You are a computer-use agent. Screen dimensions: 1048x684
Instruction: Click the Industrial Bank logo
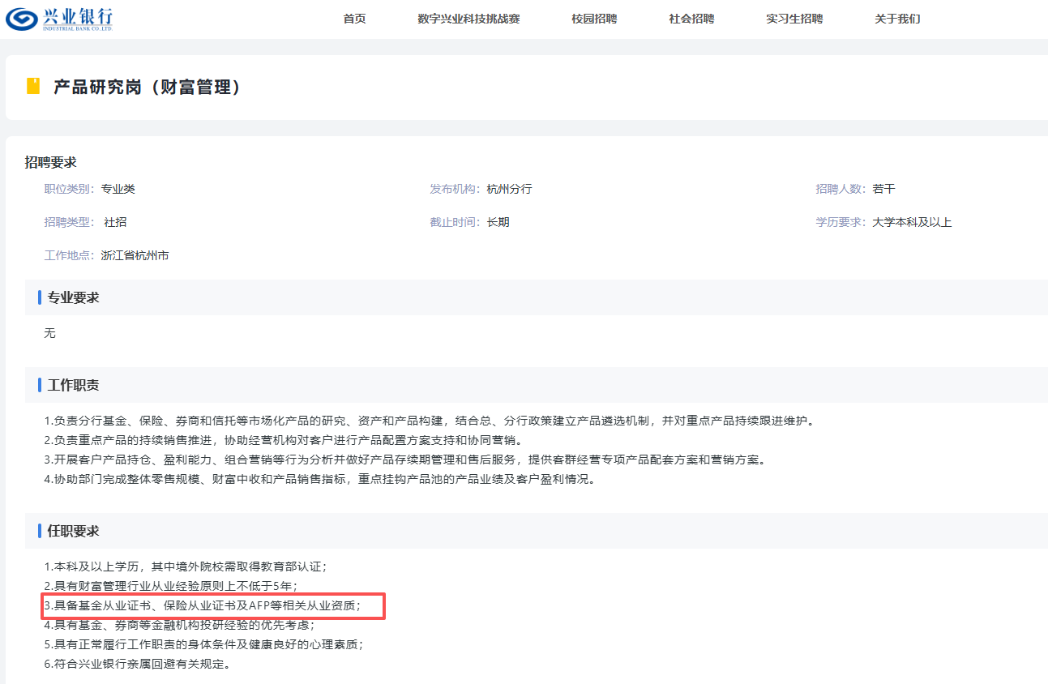click(59, 18)
